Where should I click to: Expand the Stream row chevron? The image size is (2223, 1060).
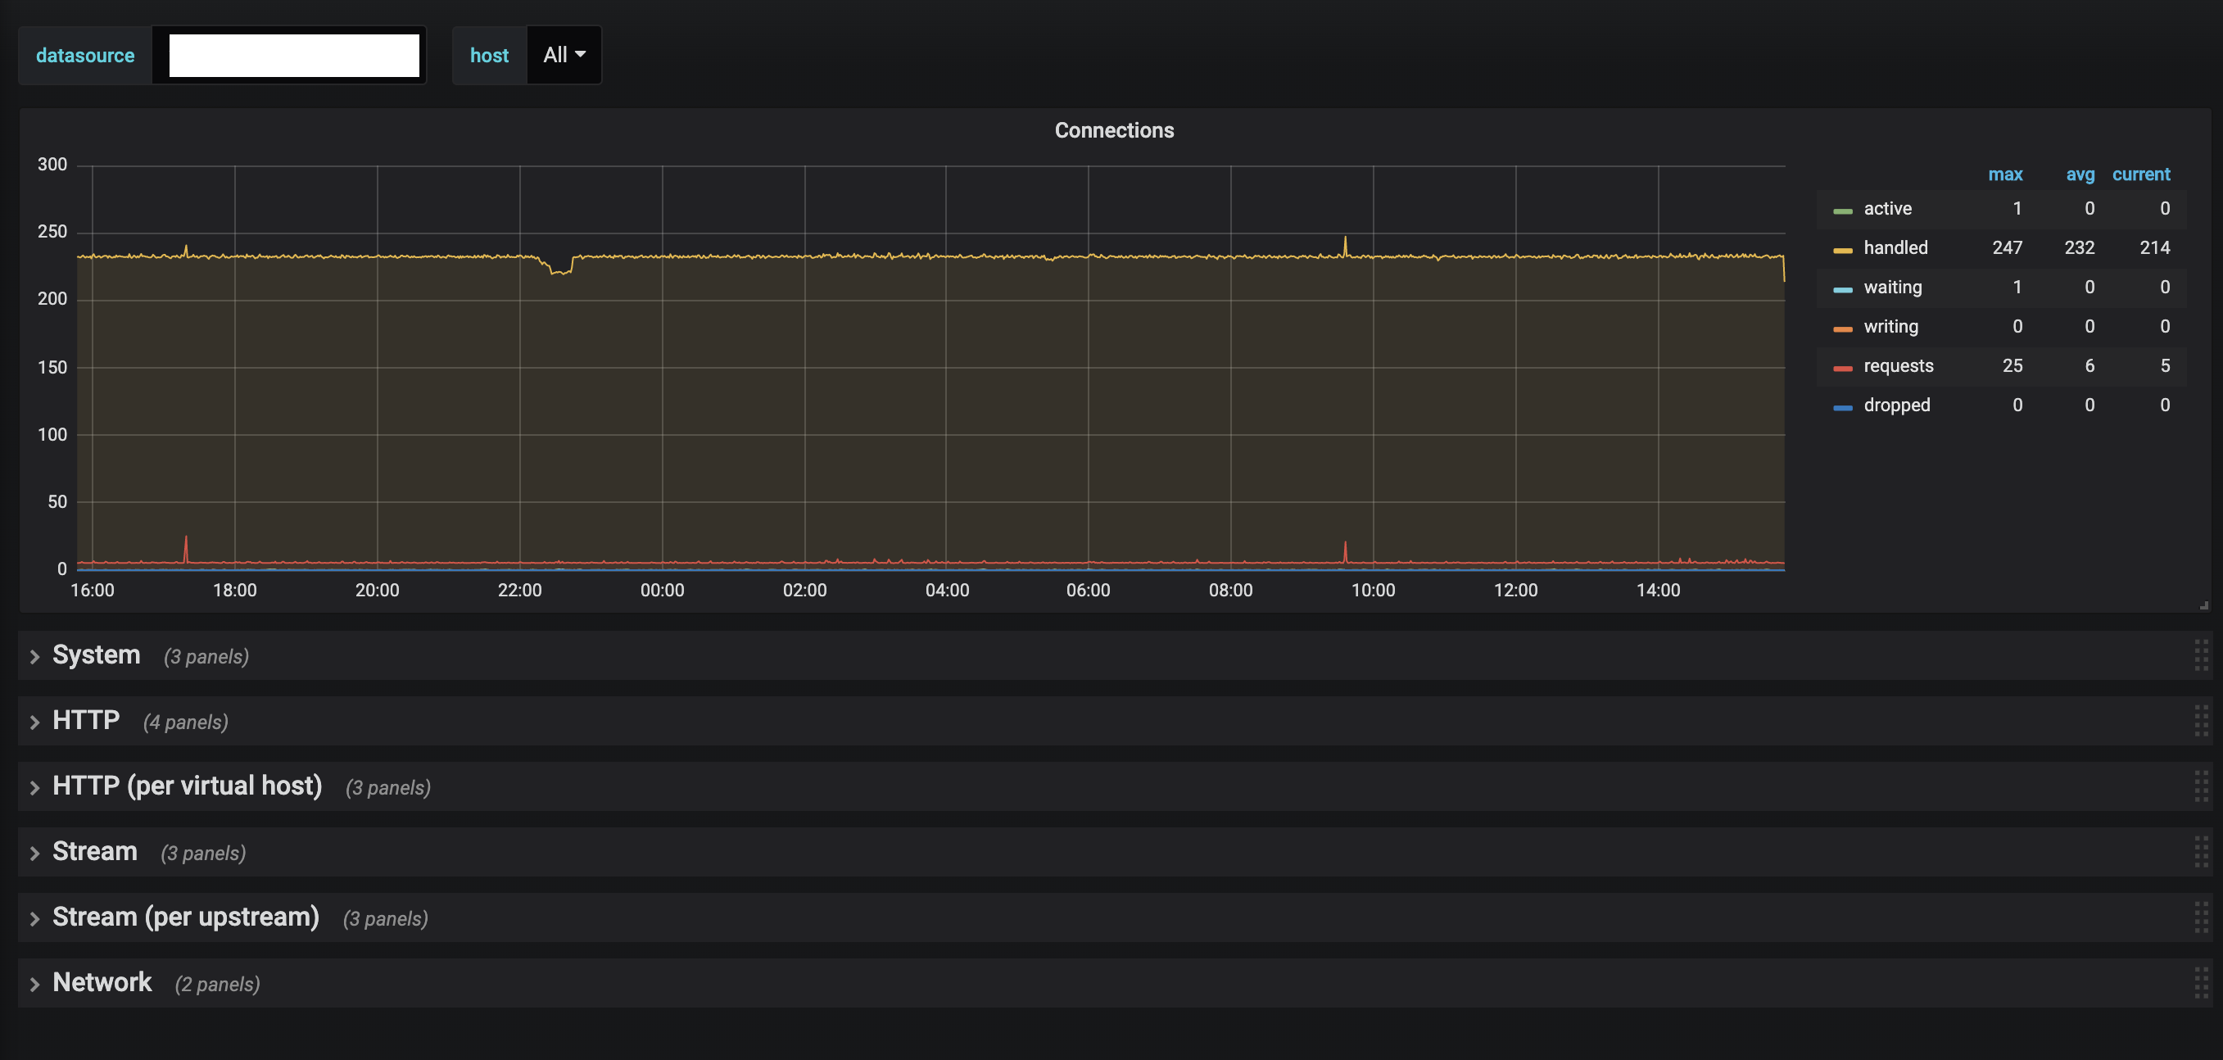point(34,854)
